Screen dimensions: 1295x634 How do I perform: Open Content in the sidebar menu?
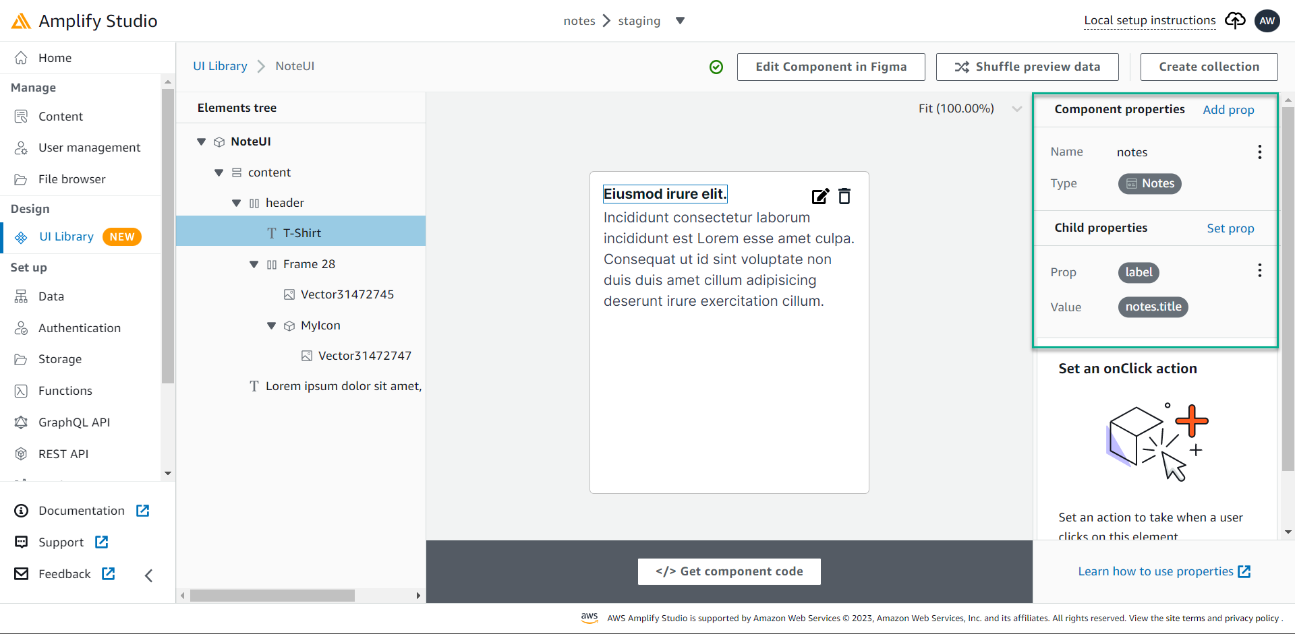[x=61, y=117]
